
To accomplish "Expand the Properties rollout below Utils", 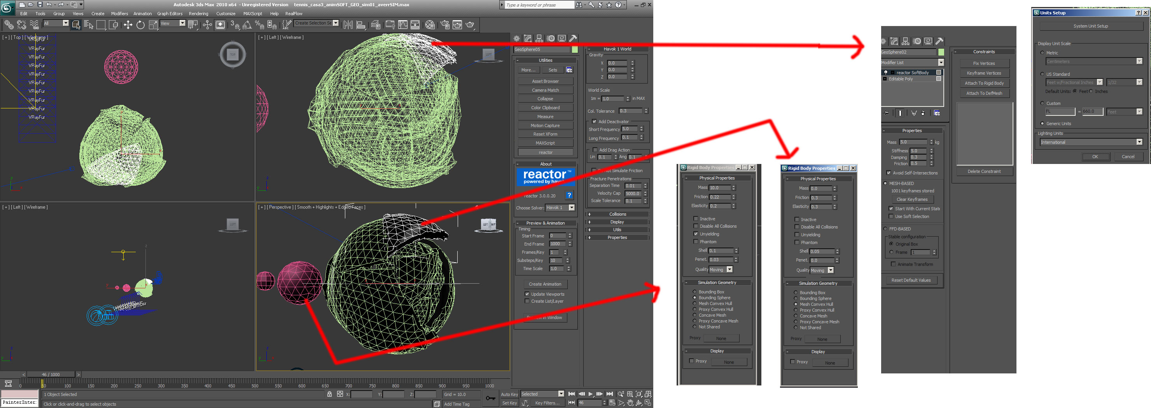I will [x=617, y=237].
